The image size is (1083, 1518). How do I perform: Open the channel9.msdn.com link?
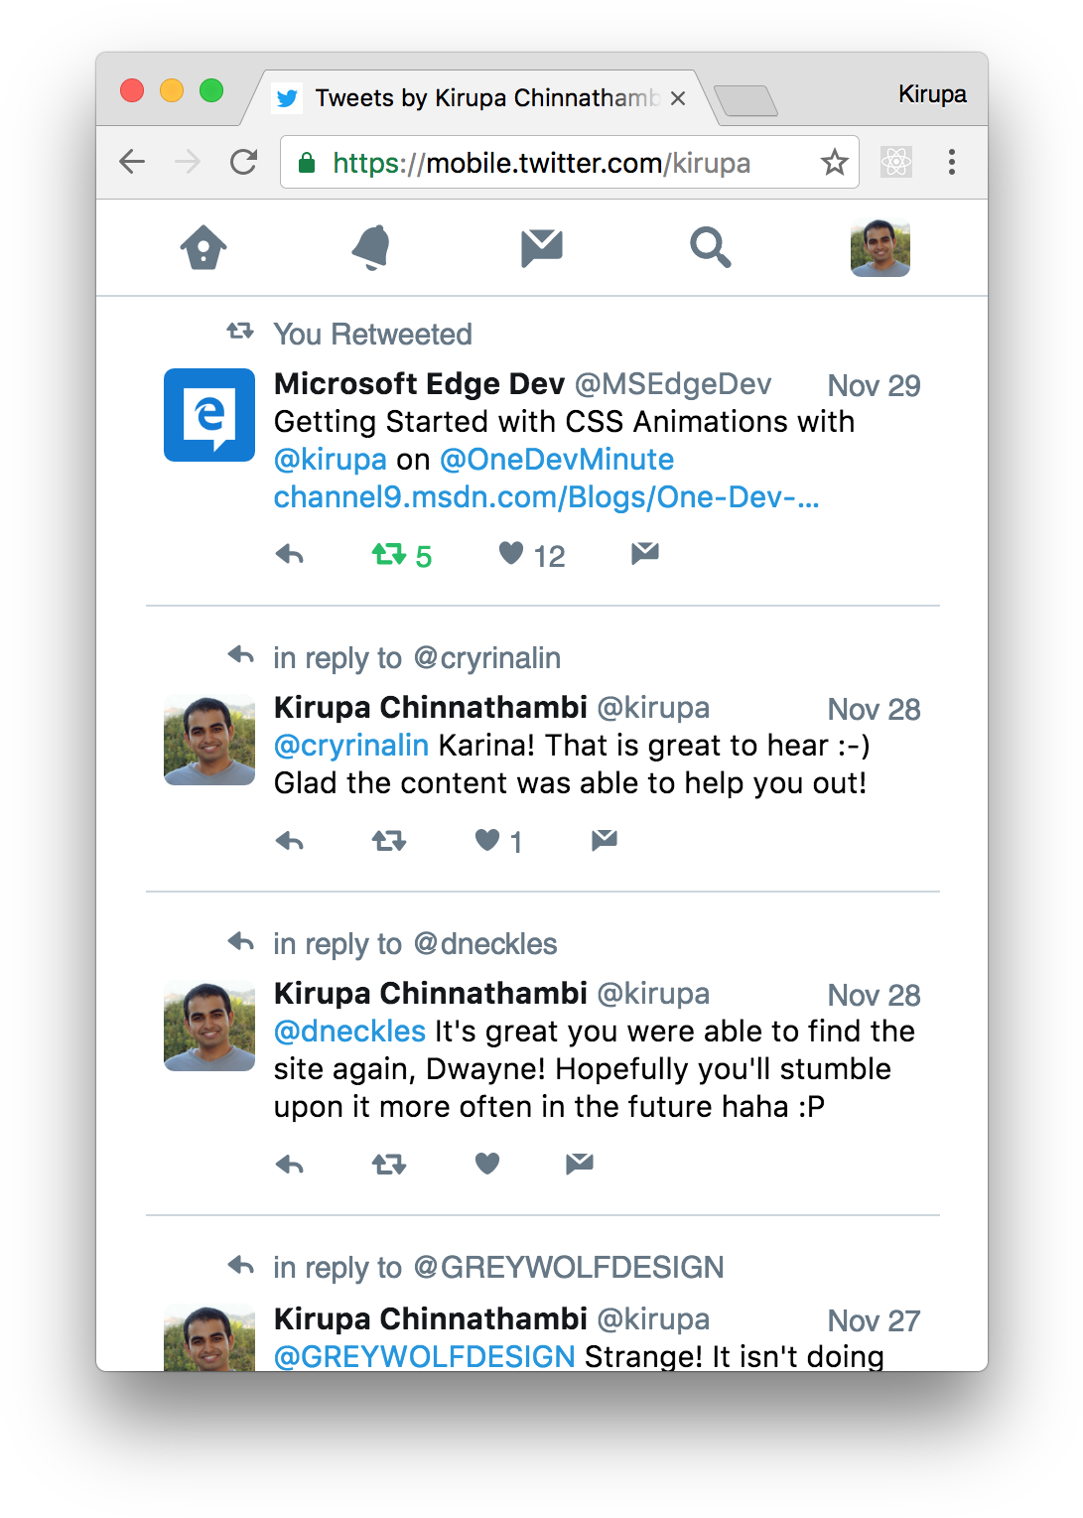pyautogui.click(x=546, y=497)
